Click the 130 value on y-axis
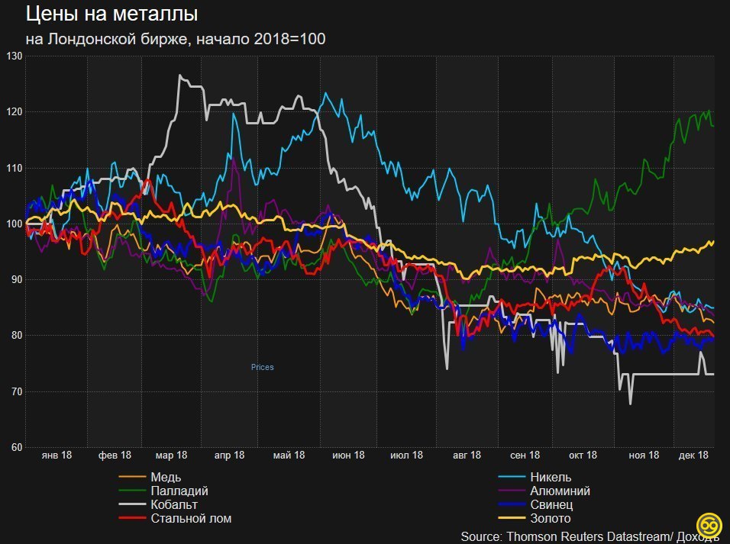The height and width of the screenshot is (544, 730). click(14, 56)
